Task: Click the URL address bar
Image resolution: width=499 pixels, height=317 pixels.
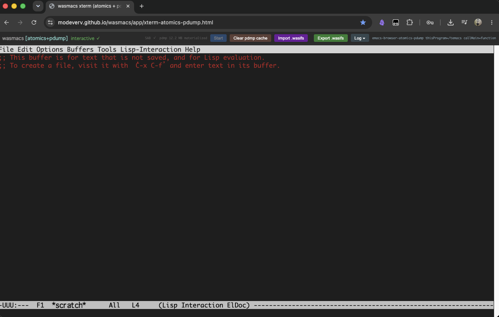Action: pos(208,22)
